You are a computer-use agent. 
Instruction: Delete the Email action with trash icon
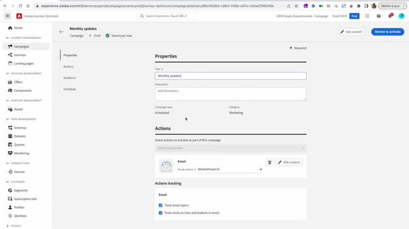coord(270,163)
